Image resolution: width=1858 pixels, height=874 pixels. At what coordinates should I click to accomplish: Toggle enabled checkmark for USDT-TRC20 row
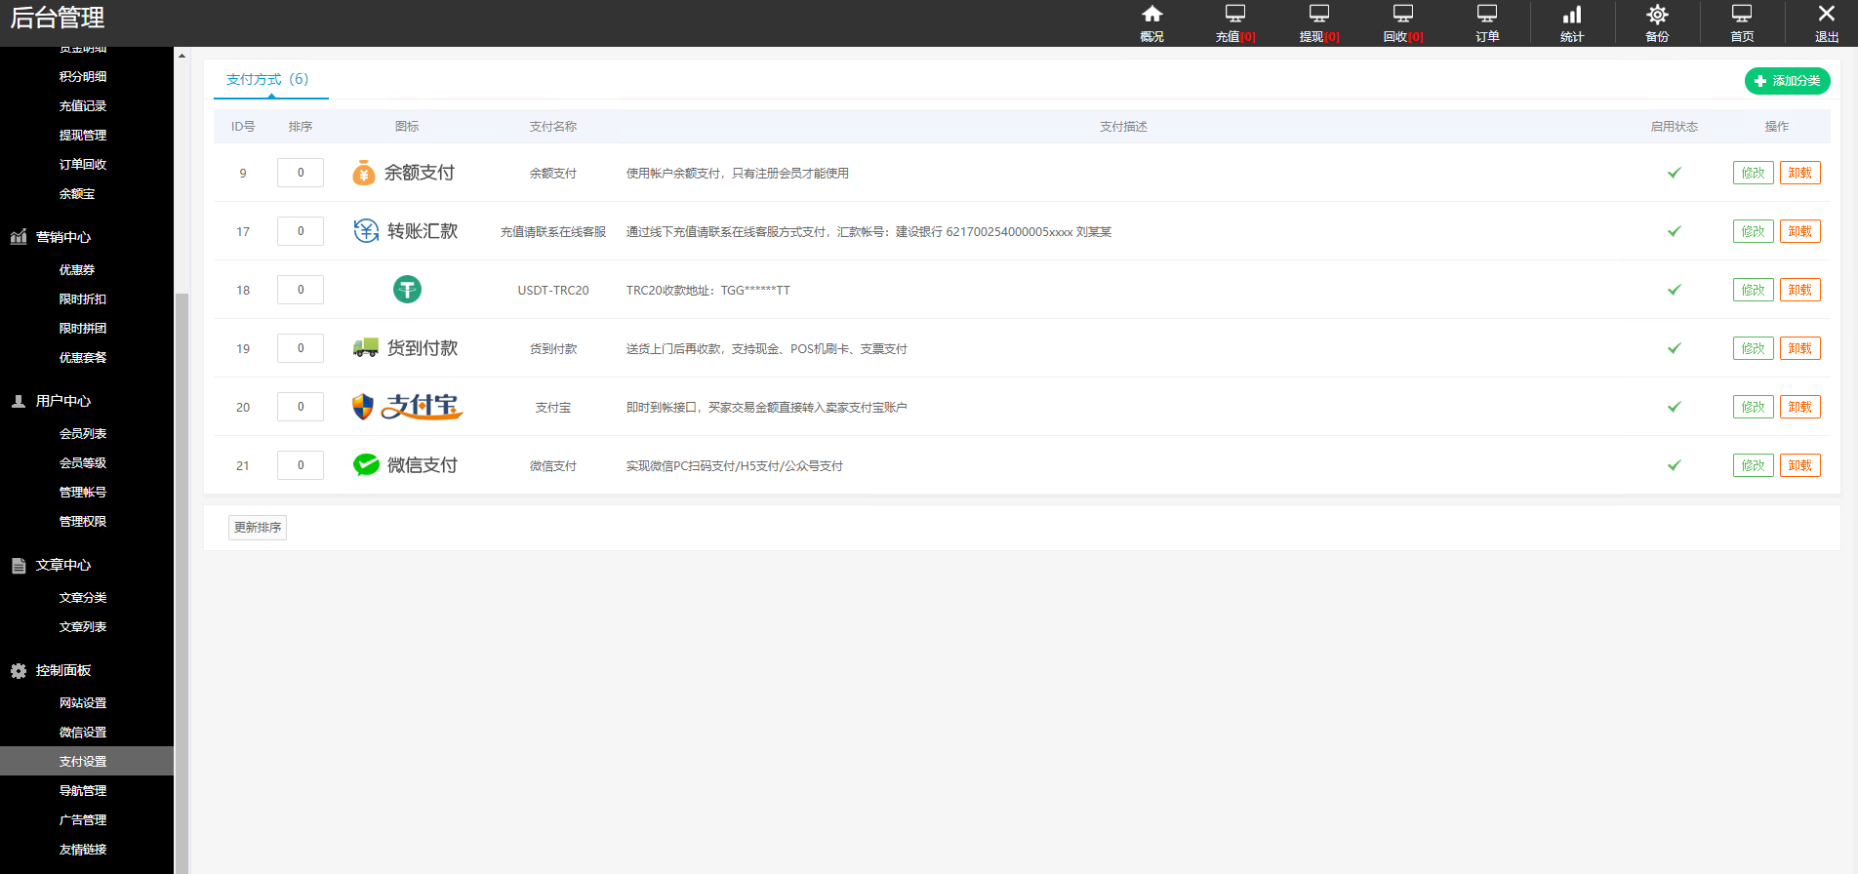(x=1675, y=290)
